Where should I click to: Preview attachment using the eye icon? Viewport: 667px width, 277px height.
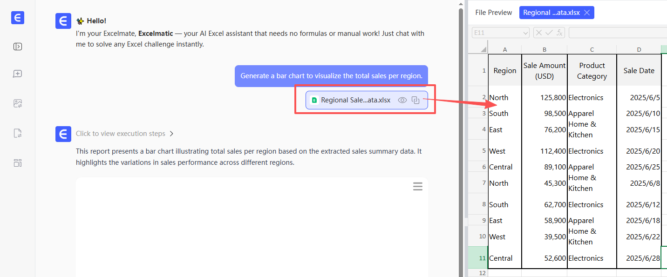(x=402, y=100)
